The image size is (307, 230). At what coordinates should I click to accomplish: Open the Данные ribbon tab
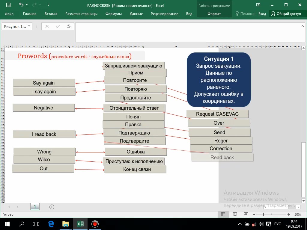coord(136,14)
